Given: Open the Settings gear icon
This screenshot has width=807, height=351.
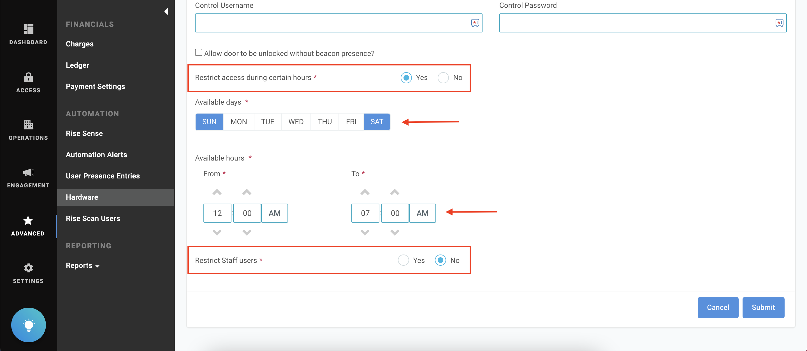Looking at the screenshot, I should pyautogui.click(x=28, y=268).
